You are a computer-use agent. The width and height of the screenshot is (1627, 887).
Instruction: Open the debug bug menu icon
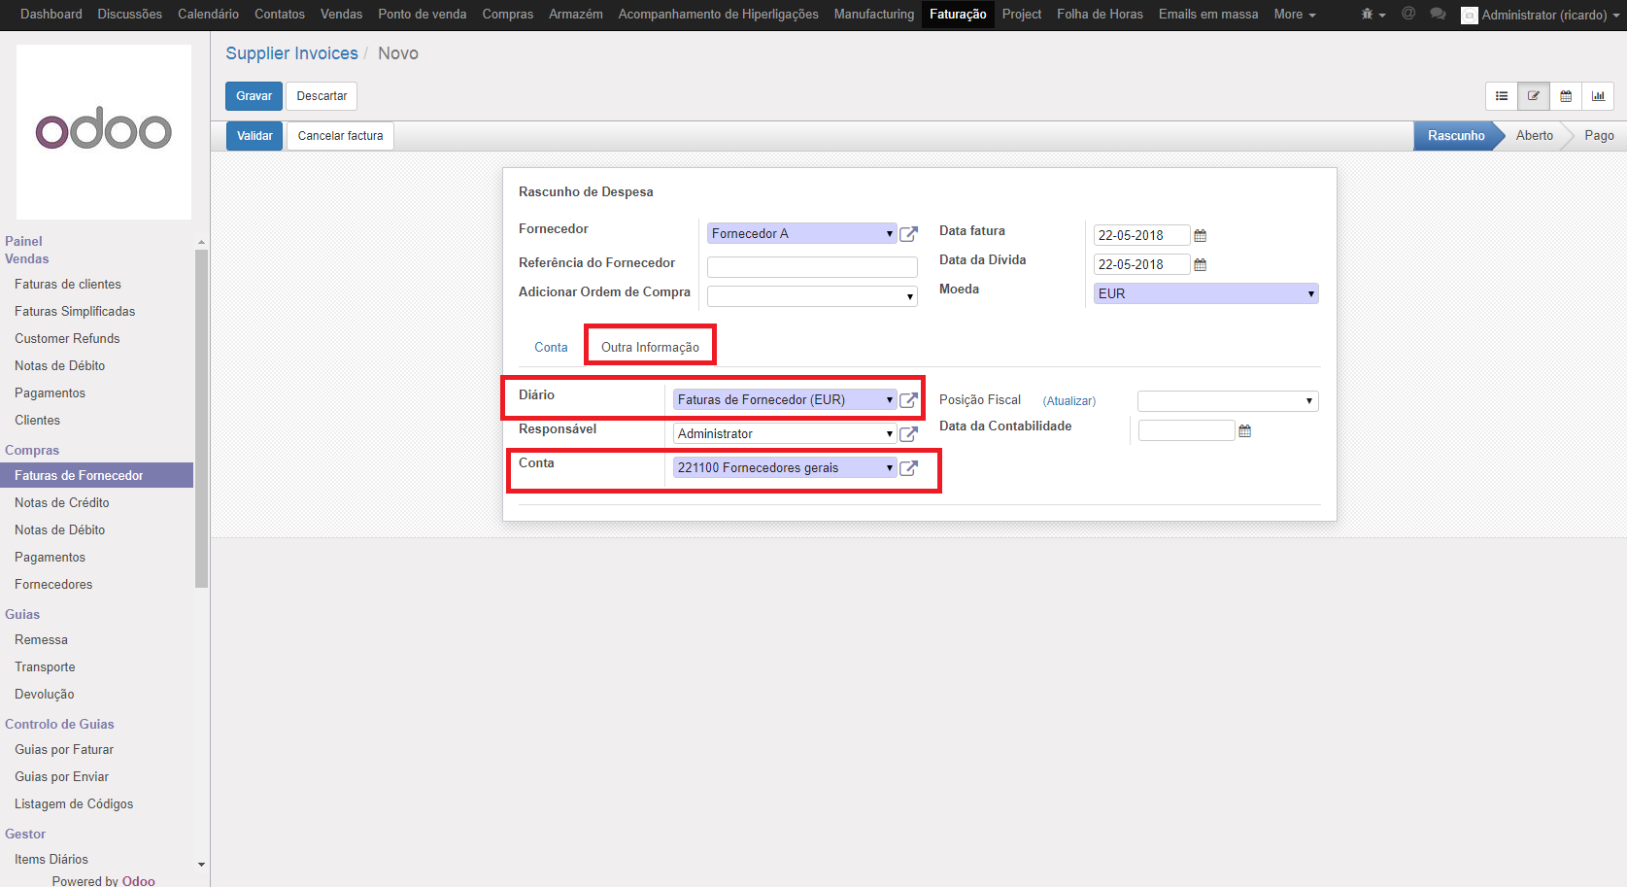tap(1372, 15)
